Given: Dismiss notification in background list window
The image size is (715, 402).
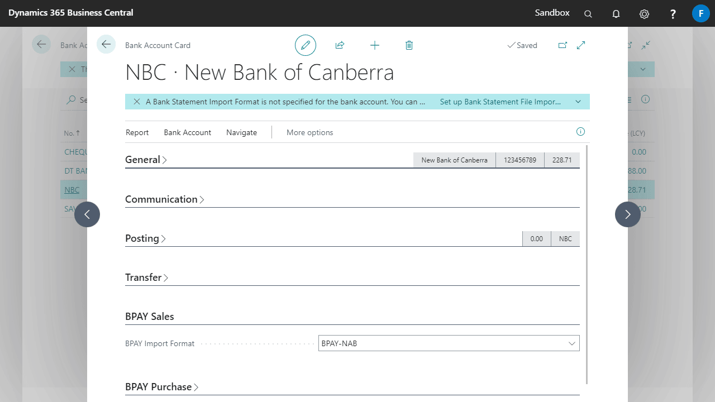Looking at the screenshot, I should (x=71, y=69).
